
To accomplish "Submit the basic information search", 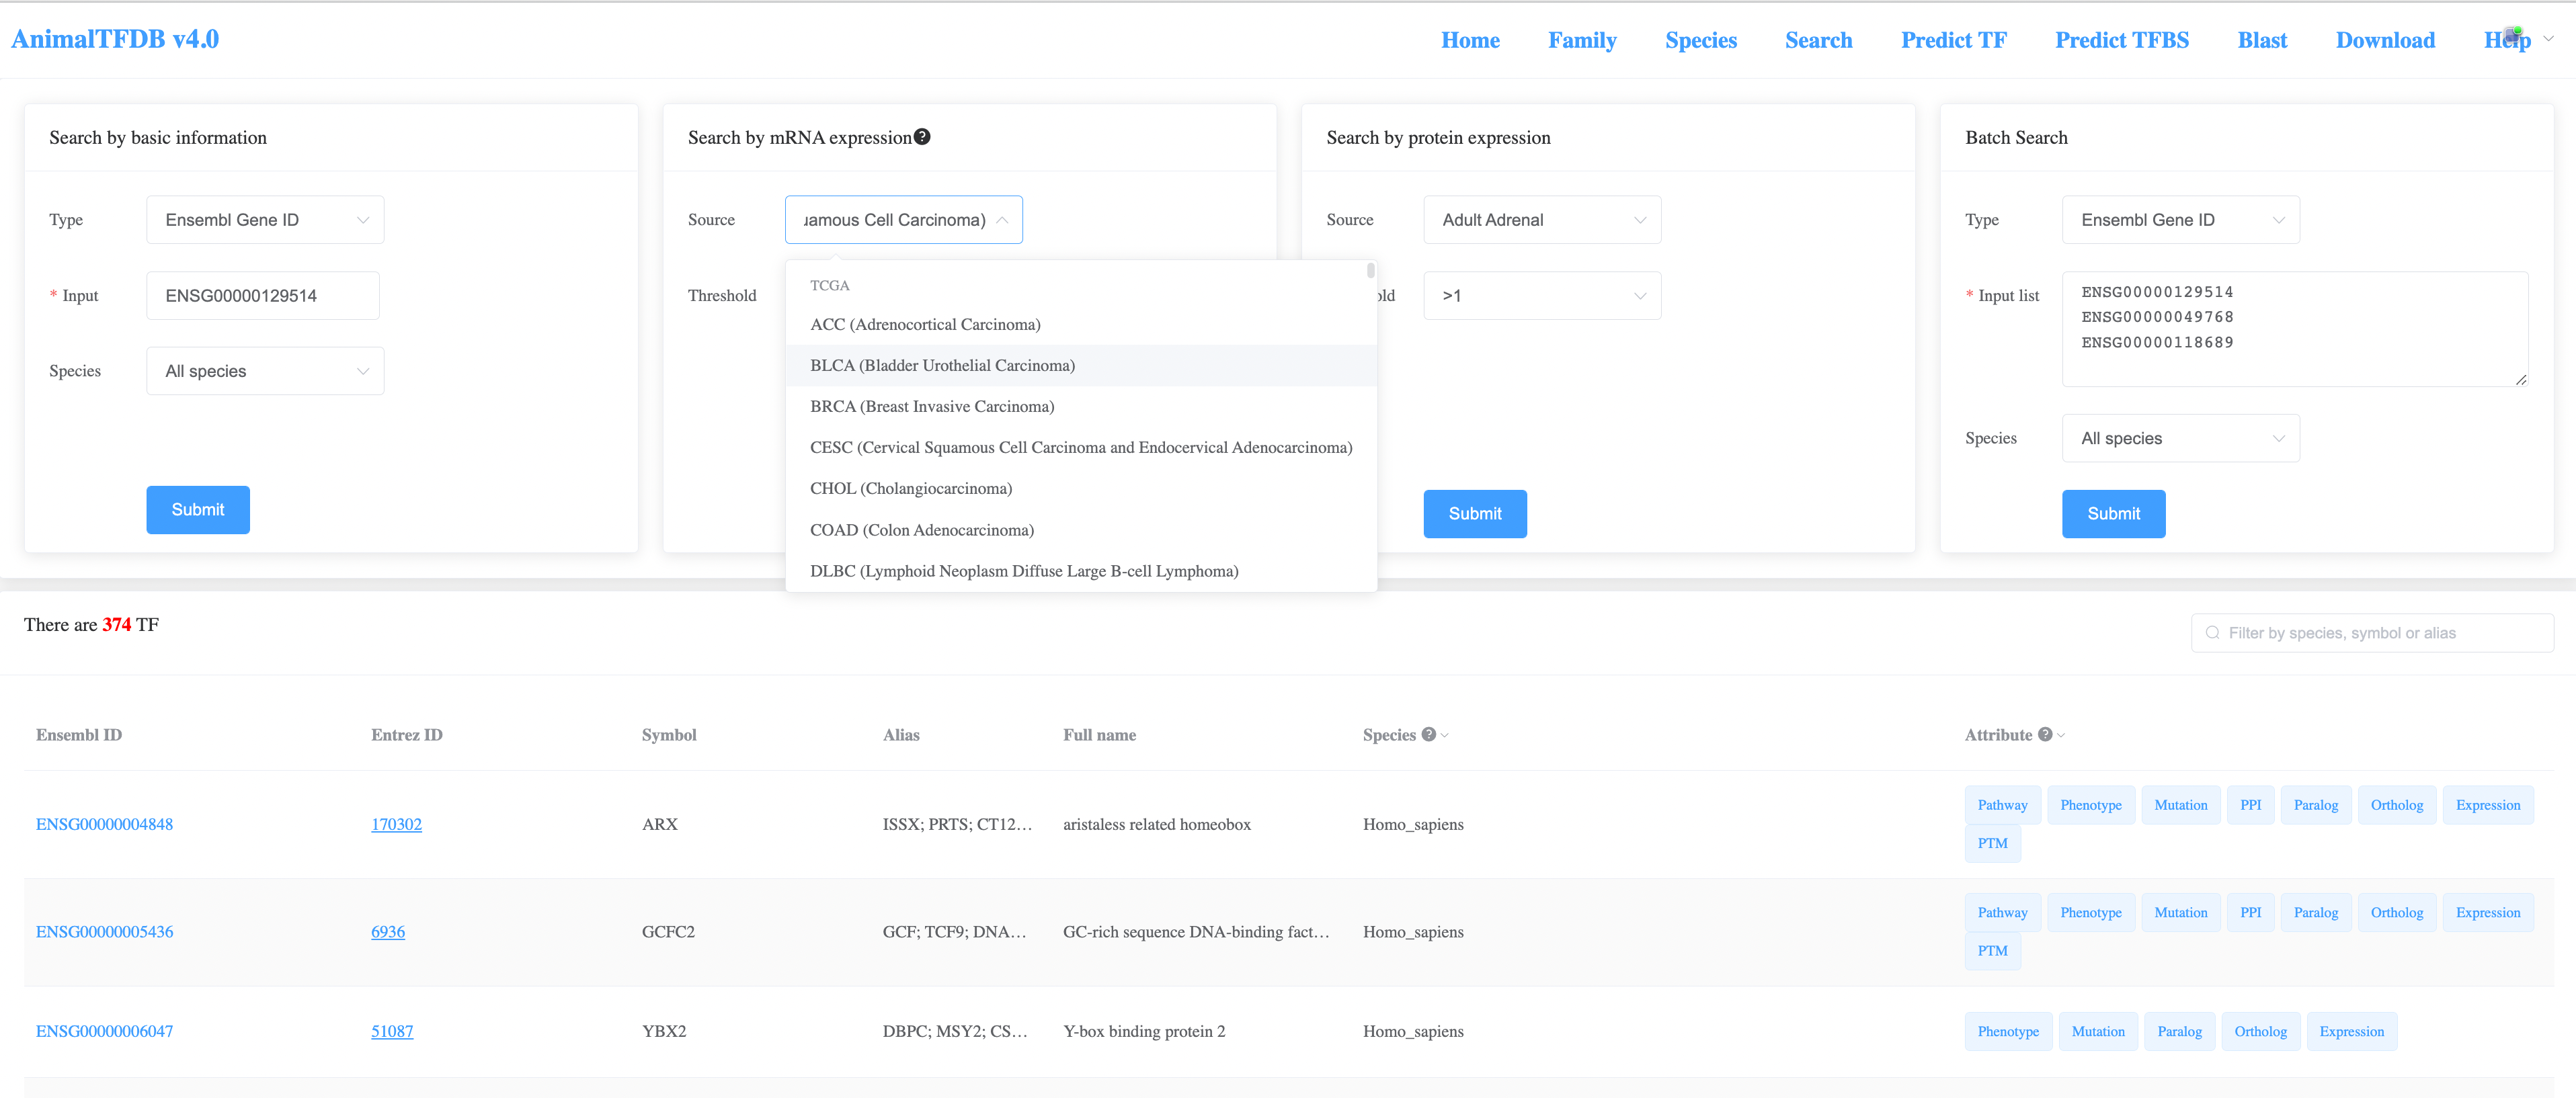I will pyautogui.click(x=198, y=510).
